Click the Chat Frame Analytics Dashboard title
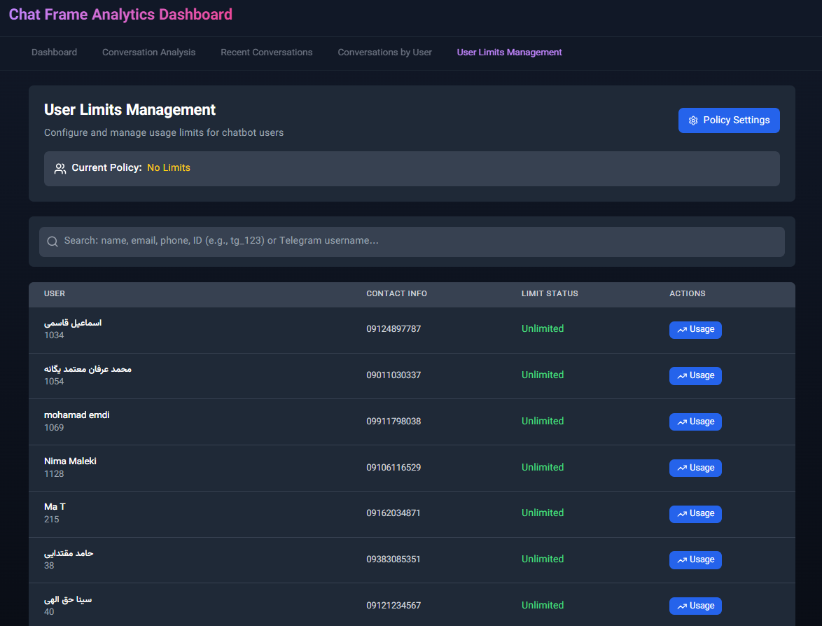The height and width of the screenshot is (626, 822). [x=120, y=15]
